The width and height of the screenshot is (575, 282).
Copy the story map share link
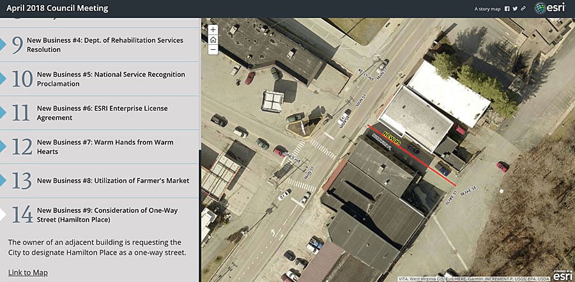(x=524, y=9)
